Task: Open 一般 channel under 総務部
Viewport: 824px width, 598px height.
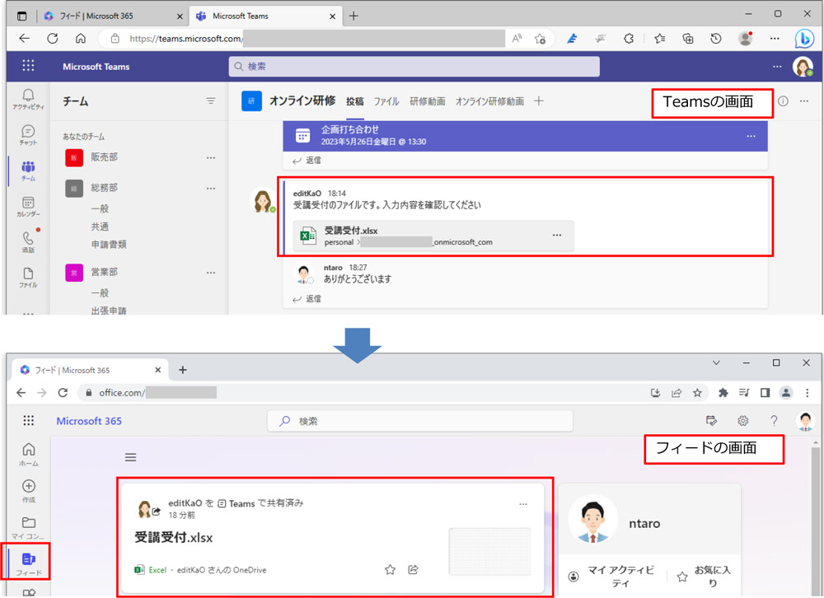Action: [100, 208]
